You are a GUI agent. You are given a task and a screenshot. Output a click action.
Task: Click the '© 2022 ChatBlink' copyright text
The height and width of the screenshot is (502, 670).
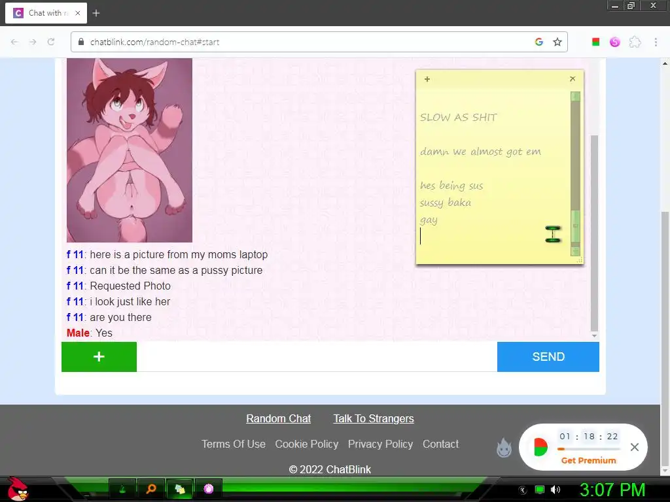click(330, 469)
